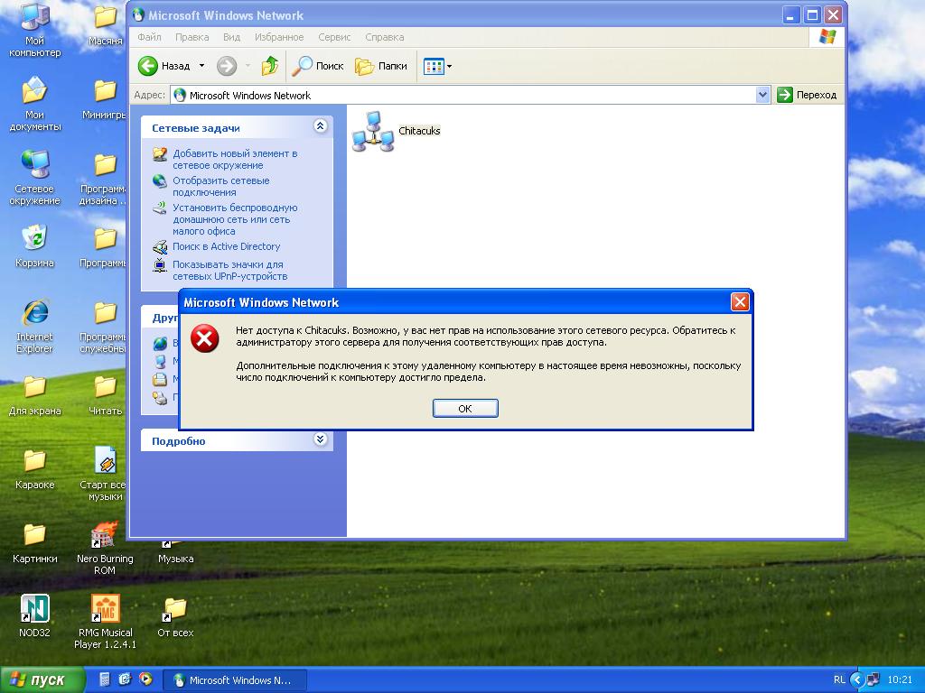Open Мой компьютер desktop icon
This screenshot has width=925, height=693.
pos(35,30)
